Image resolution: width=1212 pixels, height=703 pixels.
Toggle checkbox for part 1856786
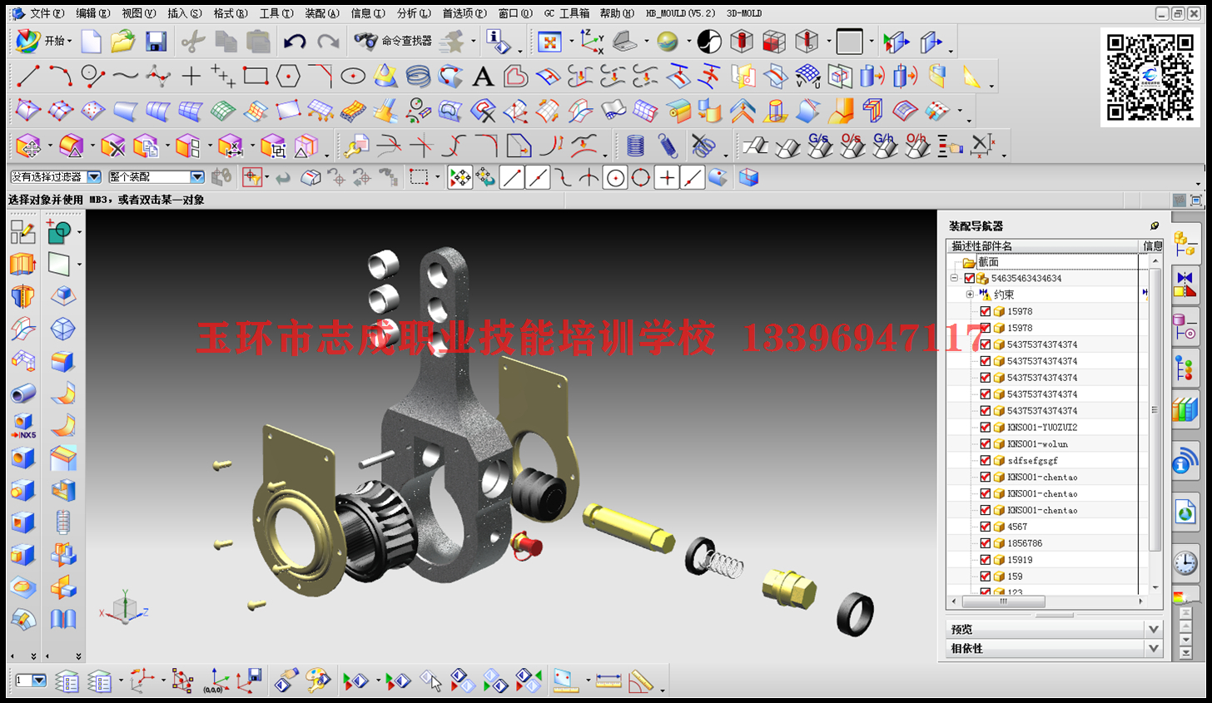(986, 543)
